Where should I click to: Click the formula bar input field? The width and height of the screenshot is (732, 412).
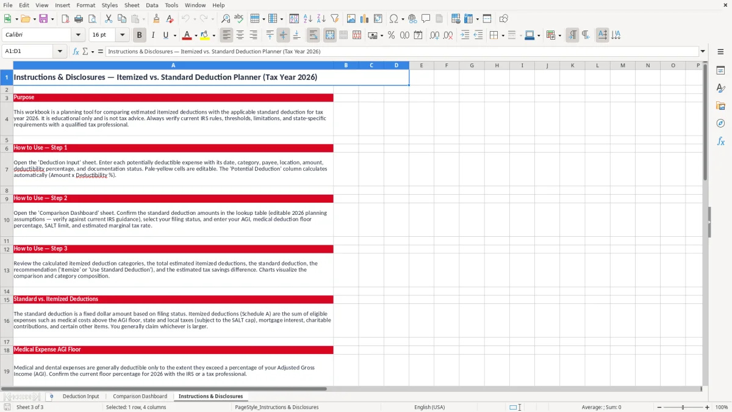pyautogui.click(x=402, y=51)
